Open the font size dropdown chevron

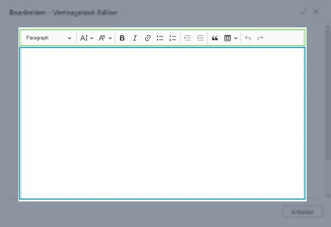click(92, 38)
